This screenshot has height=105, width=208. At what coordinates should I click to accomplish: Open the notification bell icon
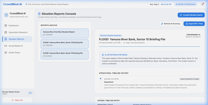pyautogui.click(x=202, y=4)
